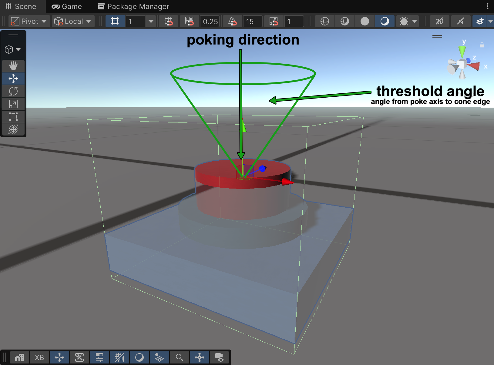Screen dimensions: 494x365
Task: Select the Rect tool
Action: point(13,117)
